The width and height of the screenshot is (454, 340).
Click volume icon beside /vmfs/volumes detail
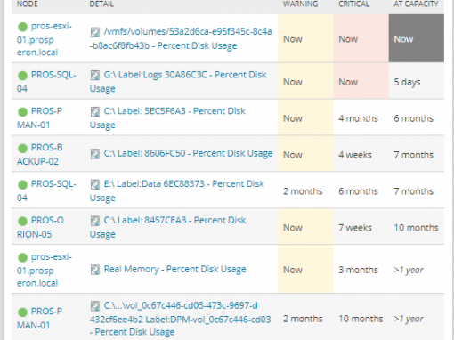[x=95, y=32]
